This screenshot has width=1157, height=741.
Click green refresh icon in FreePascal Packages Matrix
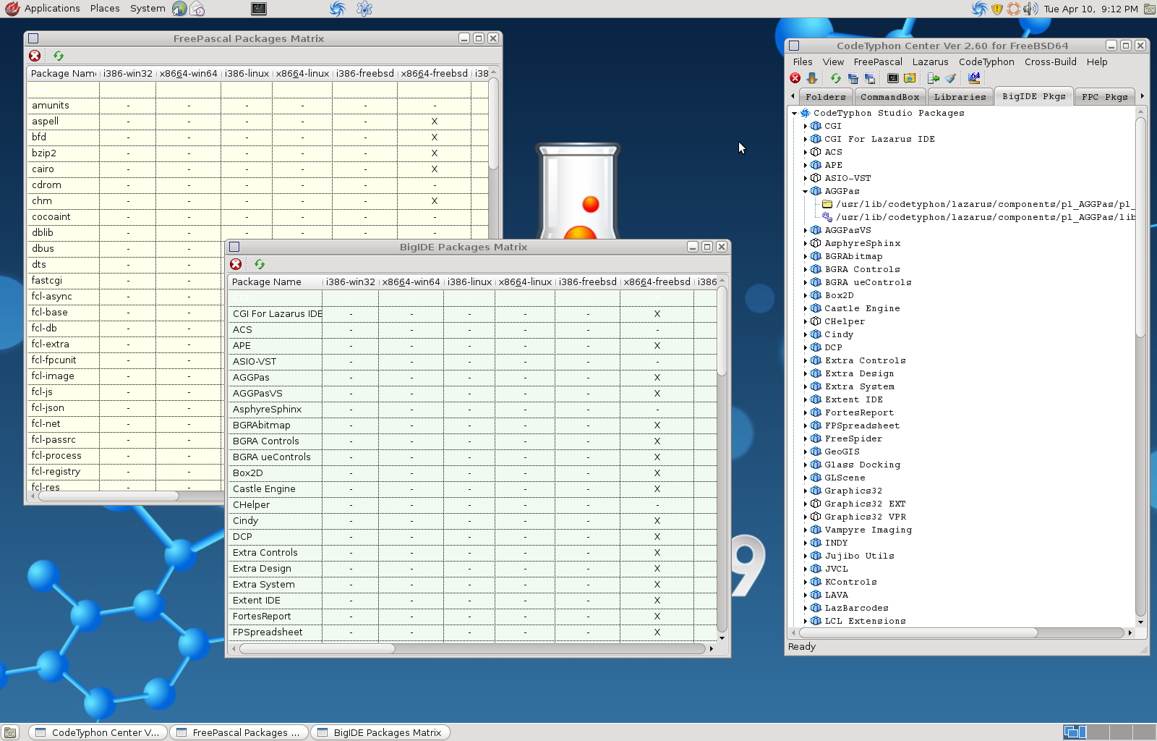coord(59,56)
